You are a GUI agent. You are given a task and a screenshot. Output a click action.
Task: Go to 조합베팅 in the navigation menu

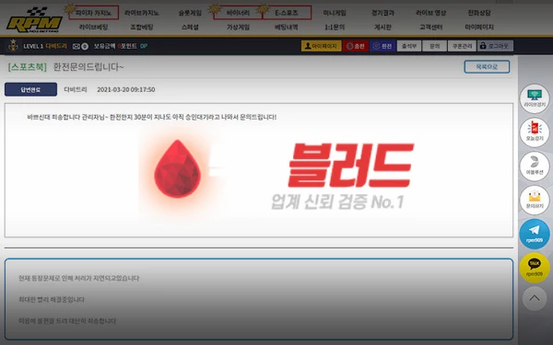click(142, 27)
